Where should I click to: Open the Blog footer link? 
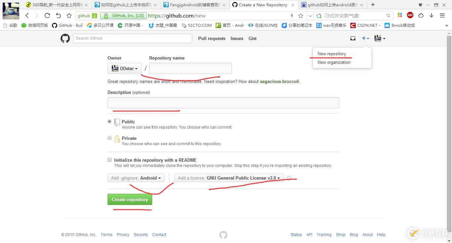[354, 235]
